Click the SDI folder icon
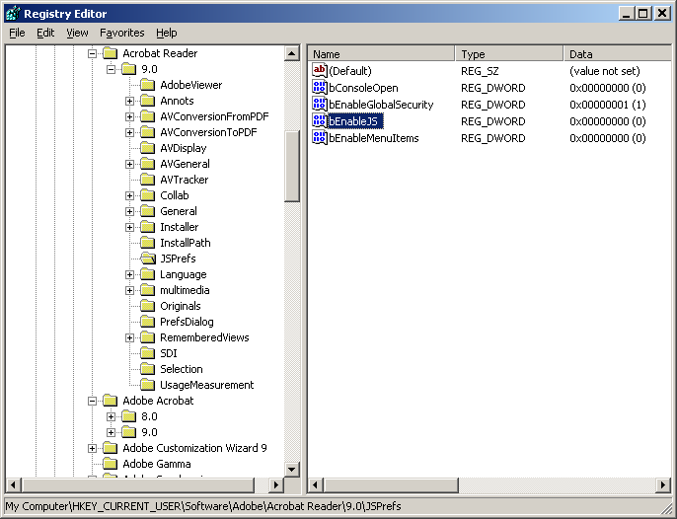Screen dimensions: 677x519 pyautogui.click(x=148, y=353)
